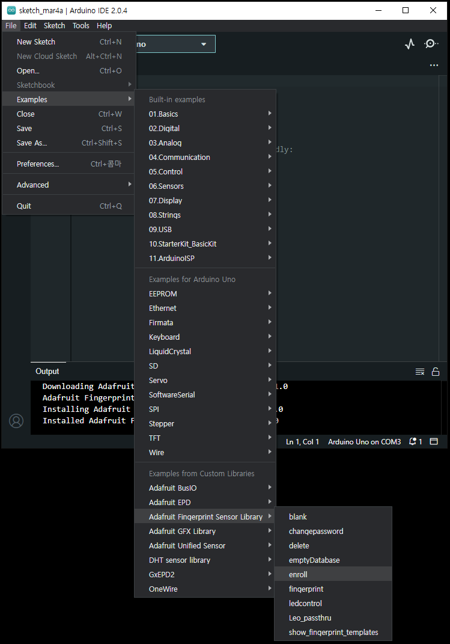This screenshot has height=644, width=450.
Task: Expand SoftwareSerial examples
Action: 205,394
